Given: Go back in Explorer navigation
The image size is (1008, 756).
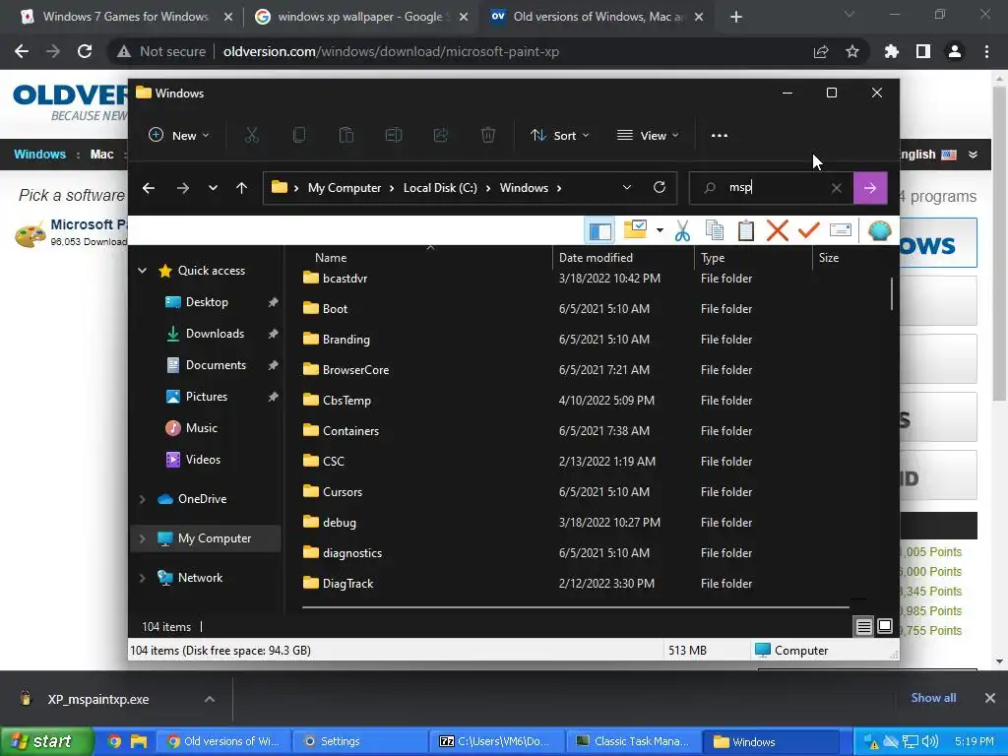Looking at the screenshot, I should 149,188.
